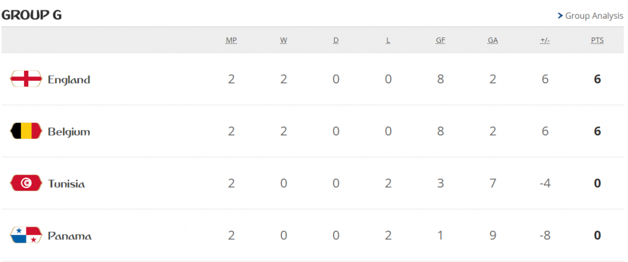Image resolution: width=628 pixels, height=262 pixels.
Task: Click the GA column header
Action: (x=493, y=41)
